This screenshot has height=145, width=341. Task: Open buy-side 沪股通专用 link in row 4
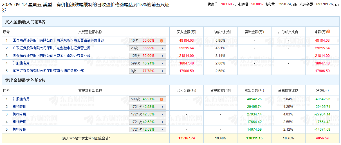click(21, 63)
